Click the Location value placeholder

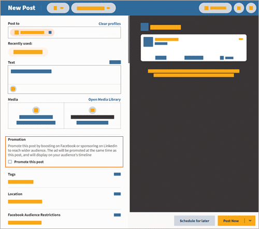pyautogui.click(x=25, y=202)
